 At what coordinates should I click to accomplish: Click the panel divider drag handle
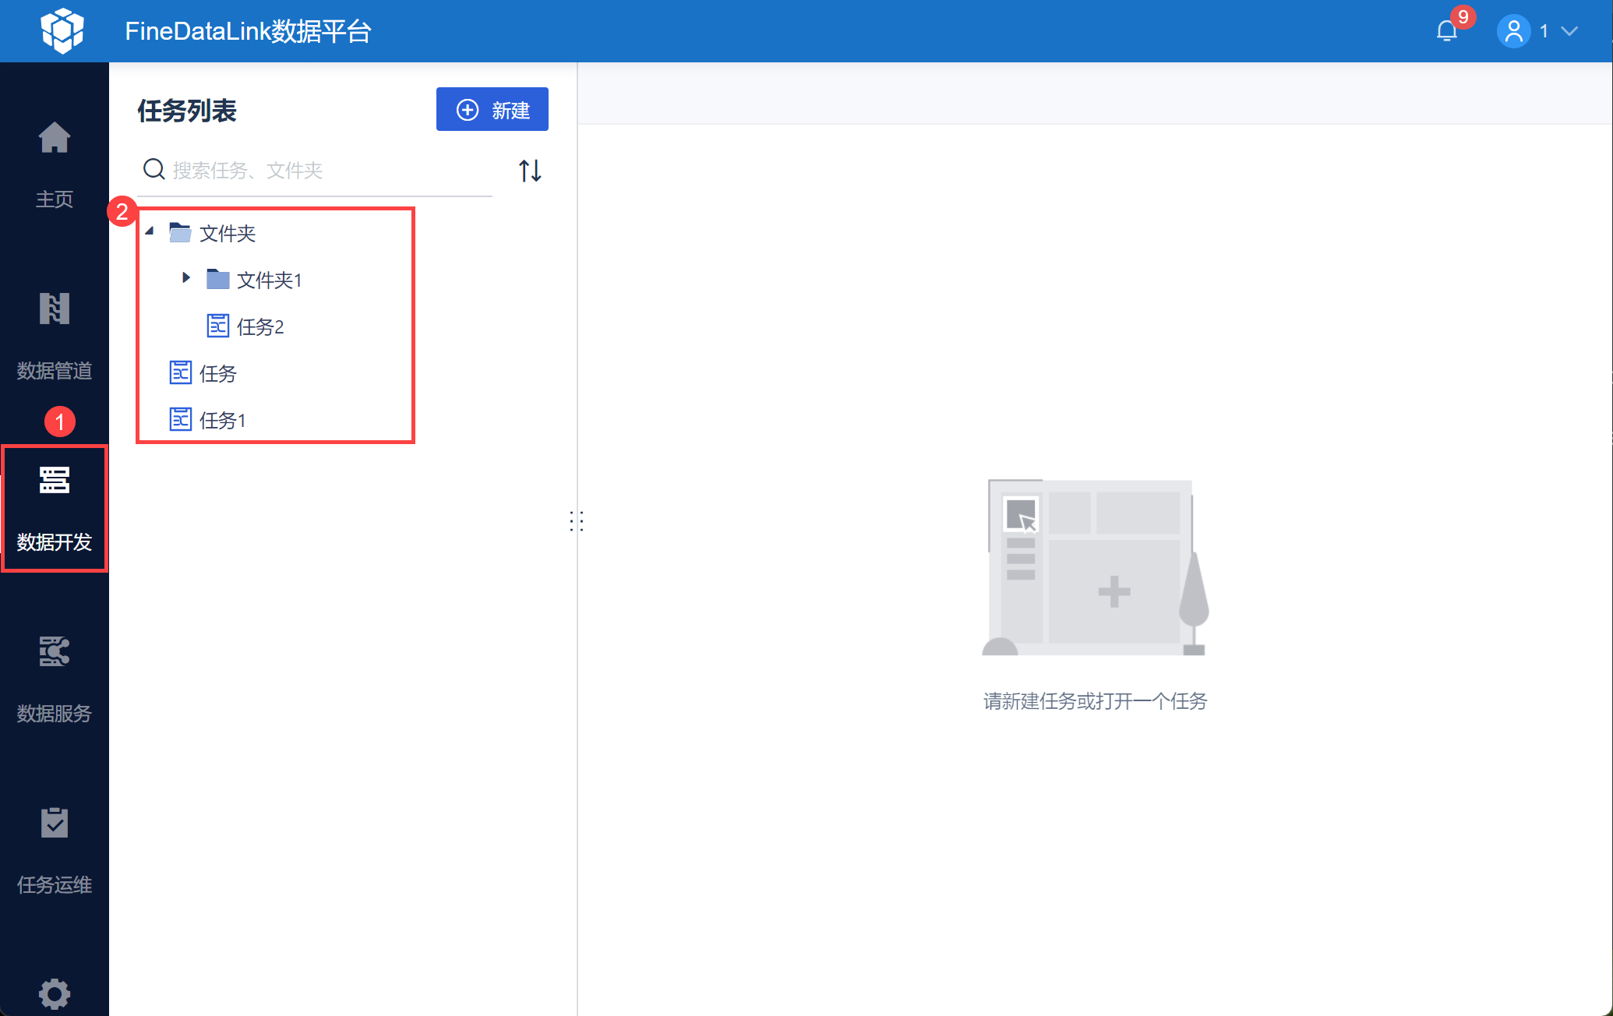577,521
